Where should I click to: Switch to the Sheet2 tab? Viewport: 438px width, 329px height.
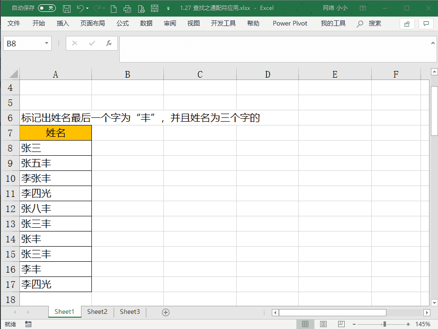[97, 311]
